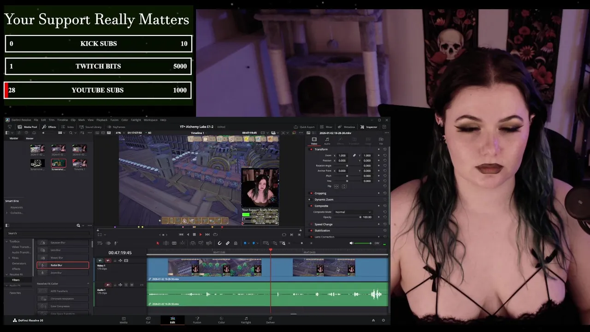This screenshot has width=590, height=332.
Task: Switch to the Fusion page tab
Action: tap(197, 320)
